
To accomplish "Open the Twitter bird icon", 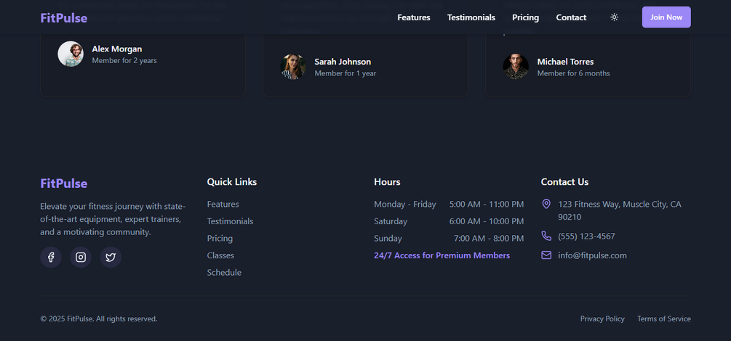I will [111, 258].
